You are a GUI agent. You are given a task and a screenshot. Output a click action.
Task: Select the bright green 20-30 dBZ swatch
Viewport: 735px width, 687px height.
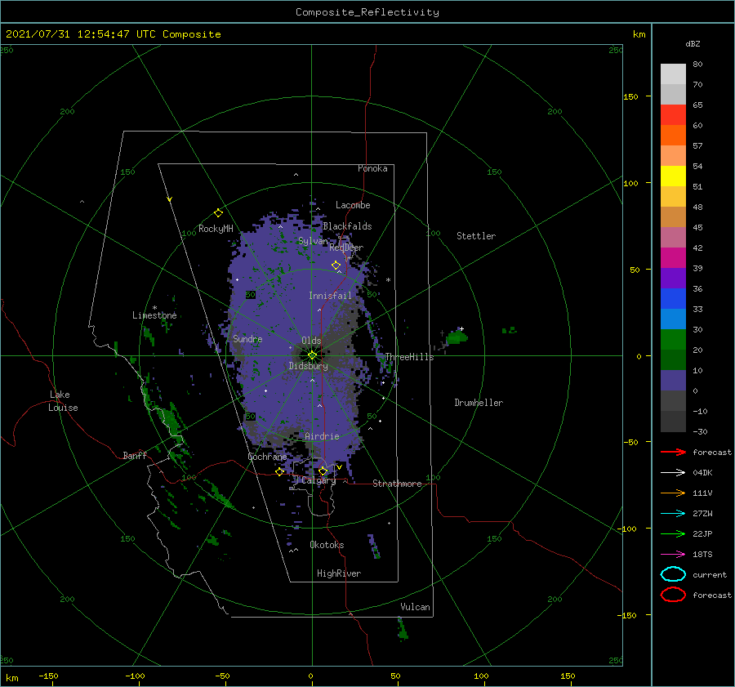click(x=673, y=340)
